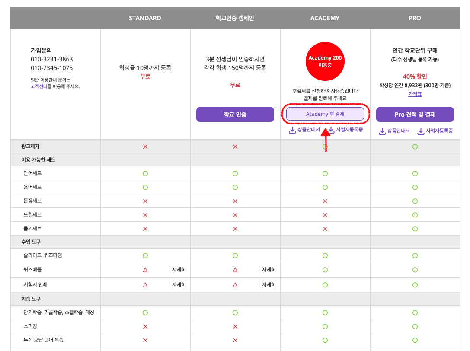Click 자세히 for 퀴즈배틀 in STANDARD column
This screenshot has width=470, height=351.
click(x=179, y=270)
